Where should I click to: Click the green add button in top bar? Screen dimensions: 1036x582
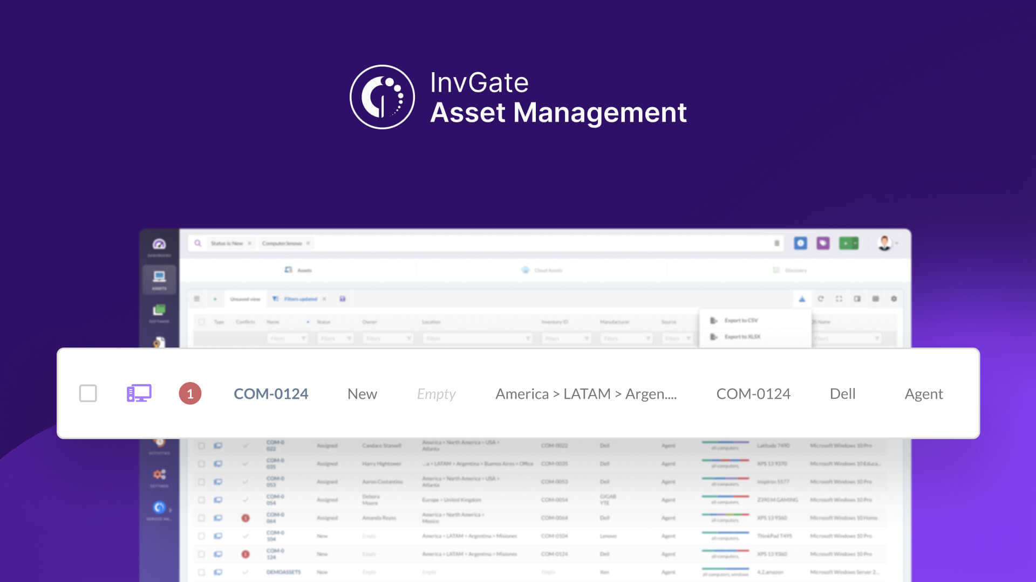849,243
